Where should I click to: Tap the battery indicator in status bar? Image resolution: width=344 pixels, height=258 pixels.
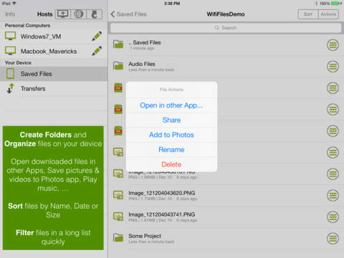click(336, 4)
